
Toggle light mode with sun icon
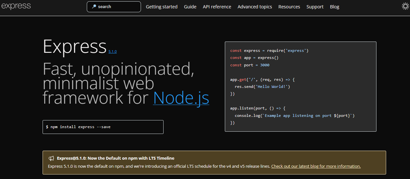point(405,6)
